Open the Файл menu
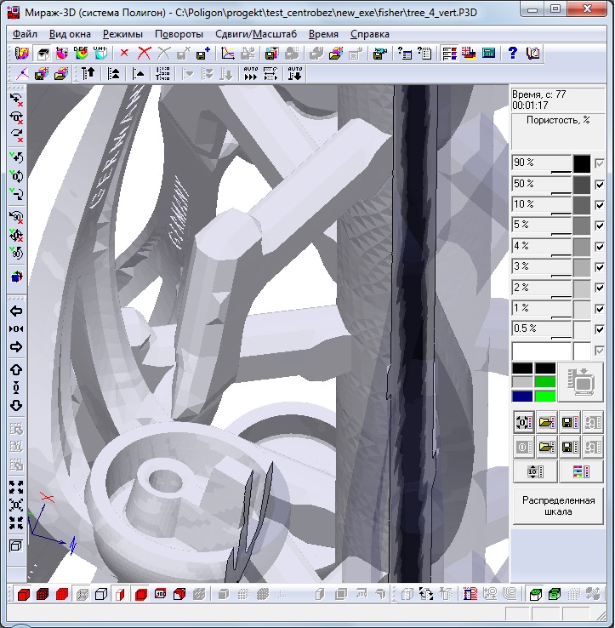Screen dimensions: 615x628 (x=25, y=34)
